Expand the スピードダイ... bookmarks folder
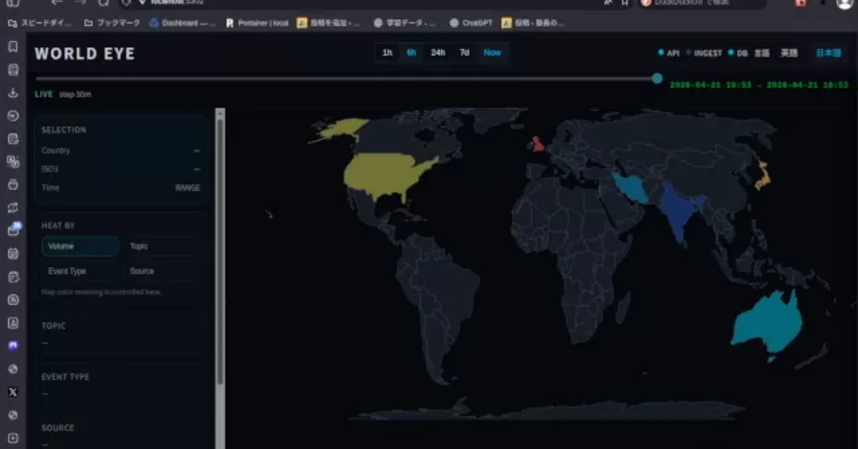This screenshot has width=858, height=449. (x=39, y=23)
